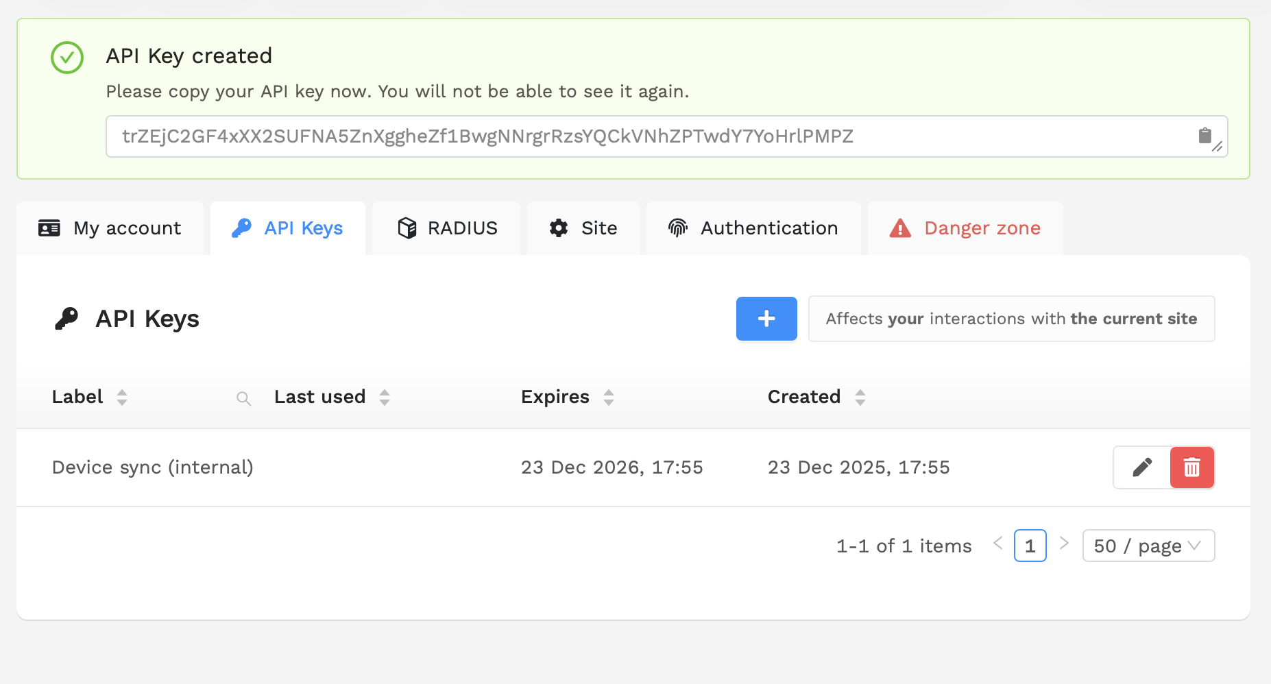Click the search icon in Label column
Image resolution: width=1271 pixels, height=684 pixels.
pos(243,398)
